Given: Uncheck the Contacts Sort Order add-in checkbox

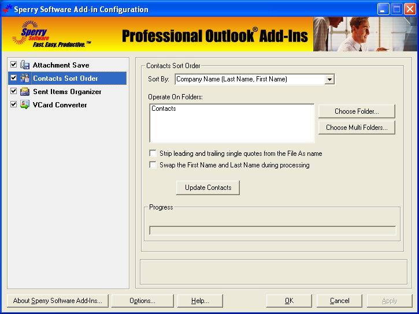Looking at the screenshot, I should [x=14, y=77].
